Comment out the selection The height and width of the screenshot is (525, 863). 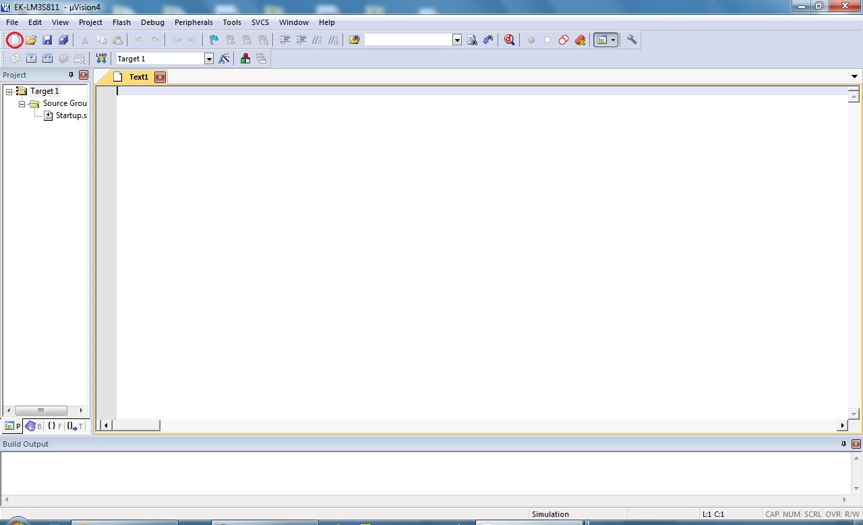317,40
